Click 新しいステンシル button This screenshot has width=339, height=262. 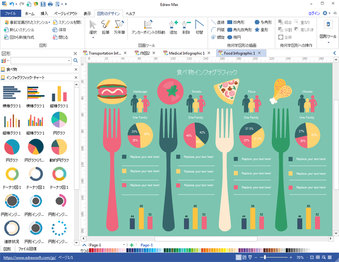coord(19,30)
